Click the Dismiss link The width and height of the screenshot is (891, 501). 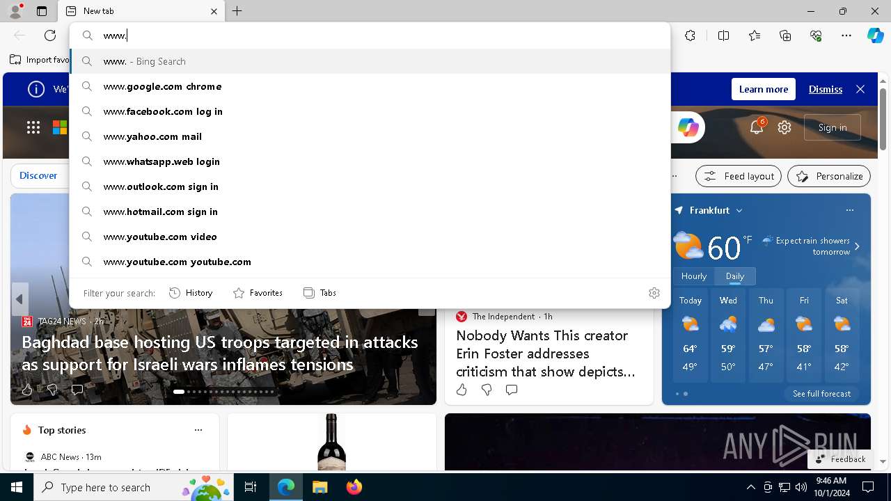[826, 89]
